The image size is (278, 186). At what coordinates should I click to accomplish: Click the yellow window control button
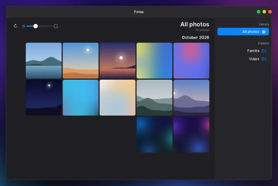point(264,12)
